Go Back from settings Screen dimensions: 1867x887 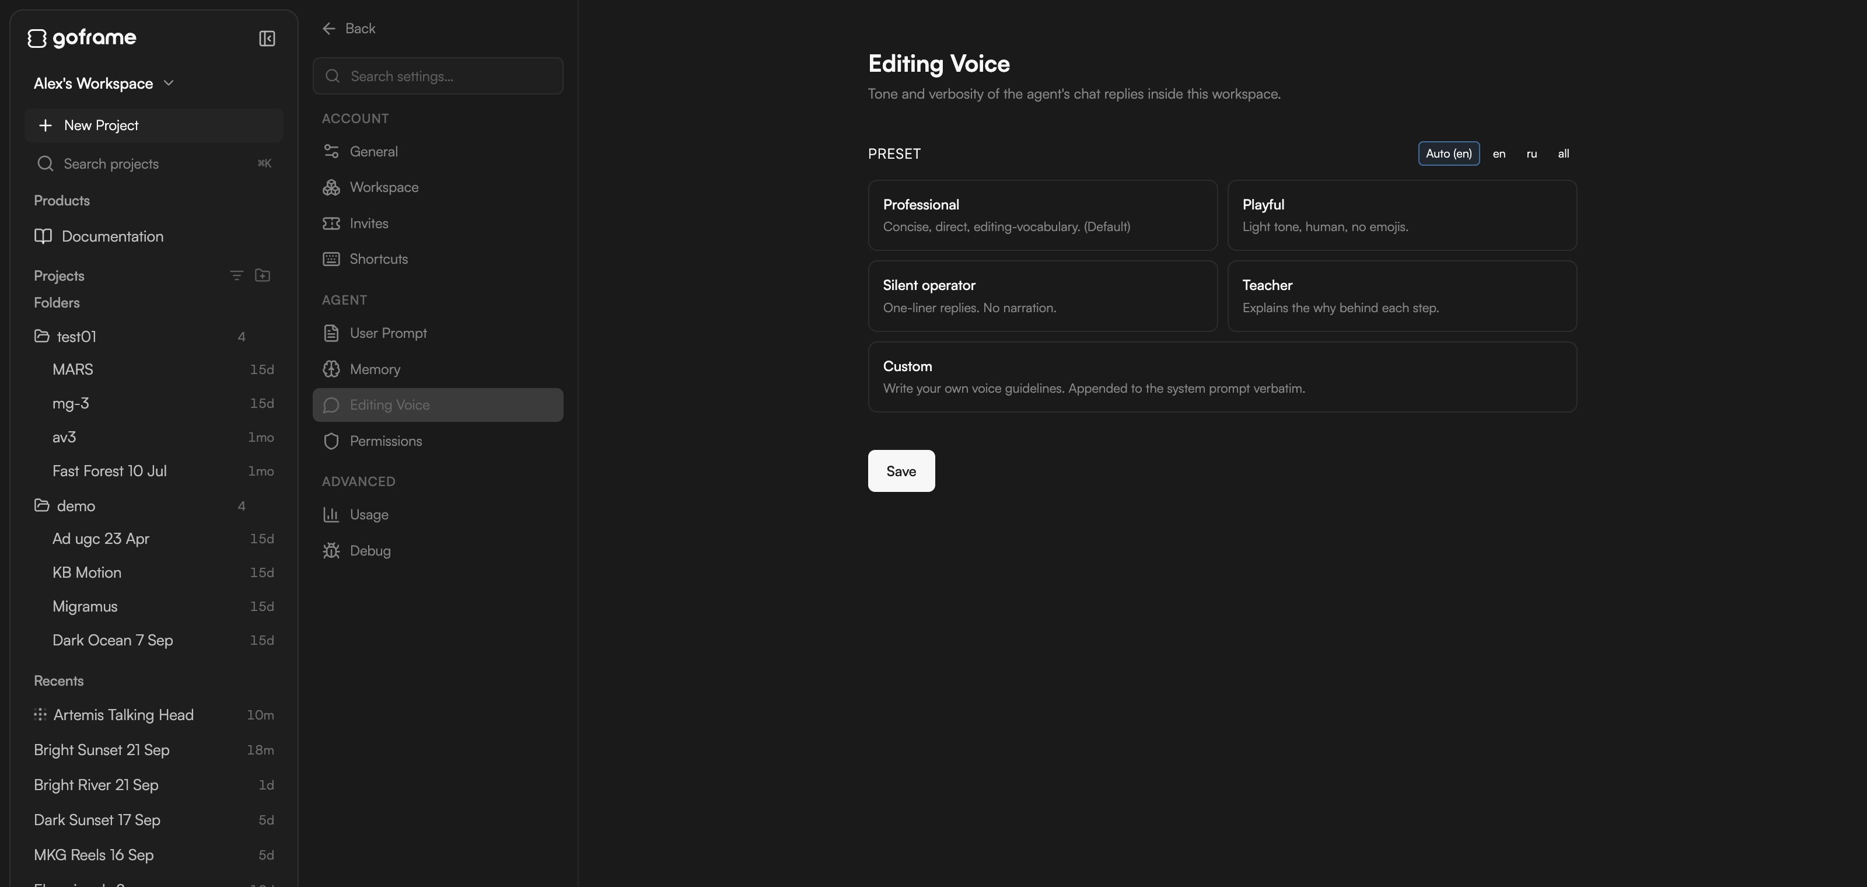click(x=349, y=28)
